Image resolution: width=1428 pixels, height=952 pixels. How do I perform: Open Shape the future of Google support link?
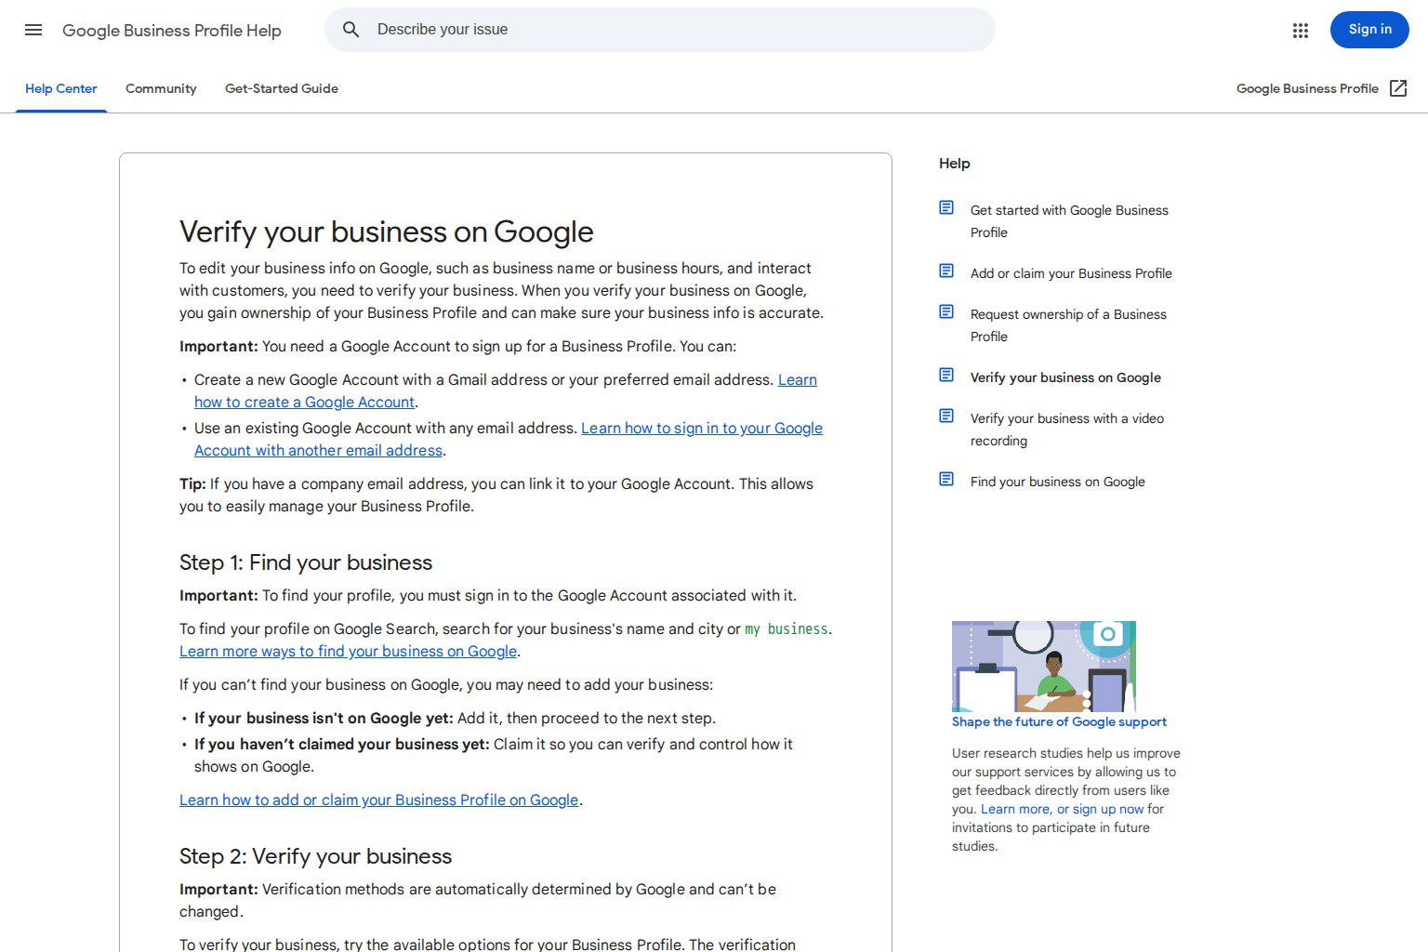click(1059, 721)
